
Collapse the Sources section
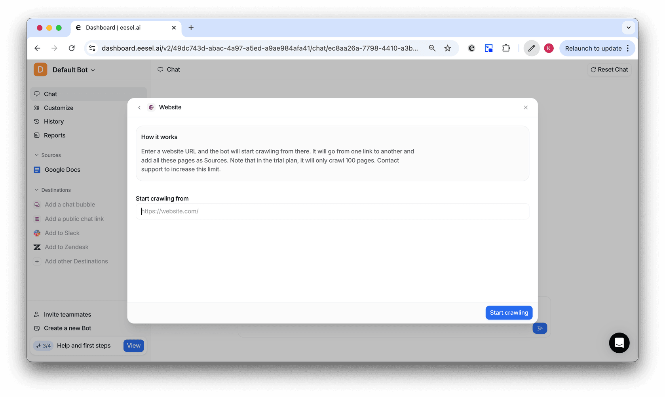(x=47, y=155)
